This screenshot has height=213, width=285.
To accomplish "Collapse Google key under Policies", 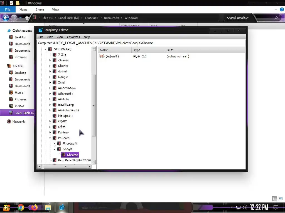I will (54, 149).
